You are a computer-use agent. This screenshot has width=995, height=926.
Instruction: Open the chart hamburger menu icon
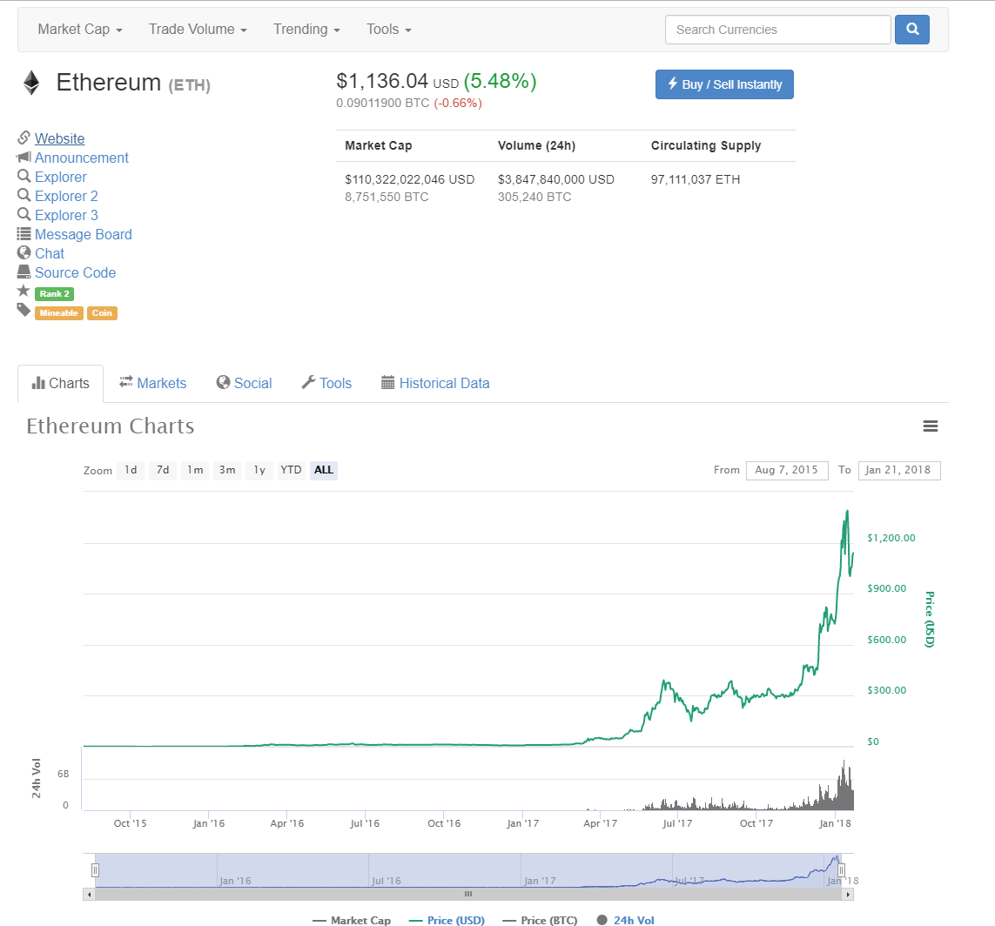click(931, 426)
